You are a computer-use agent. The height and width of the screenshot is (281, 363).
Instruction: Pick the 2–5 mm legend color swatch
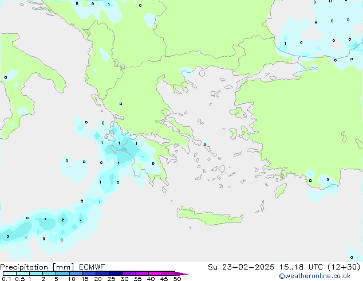[49, 274]
